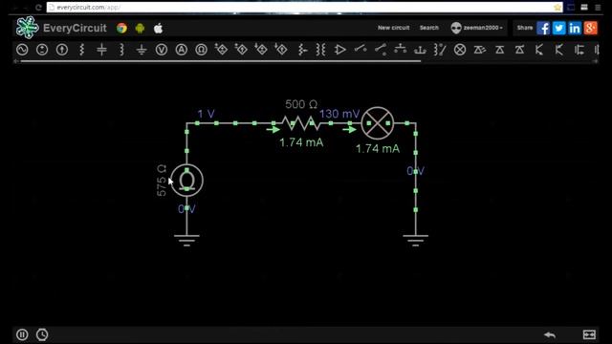
Task: Select the MOSFET component
Action: [579, 50]
